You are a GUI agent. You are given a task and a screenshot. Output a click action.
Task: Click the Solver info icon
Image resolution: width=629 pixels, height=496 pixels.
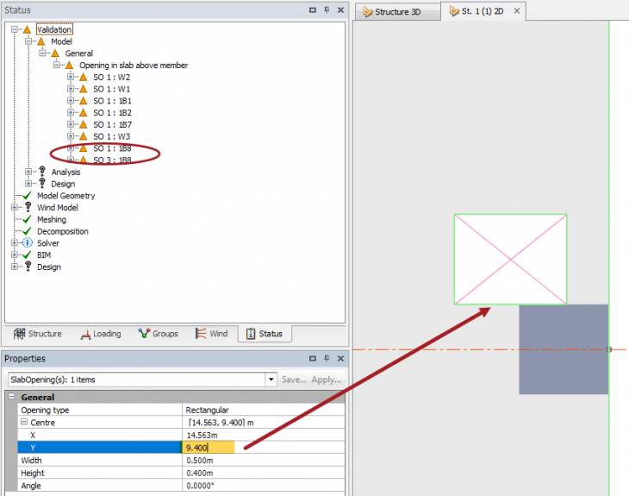28,243
